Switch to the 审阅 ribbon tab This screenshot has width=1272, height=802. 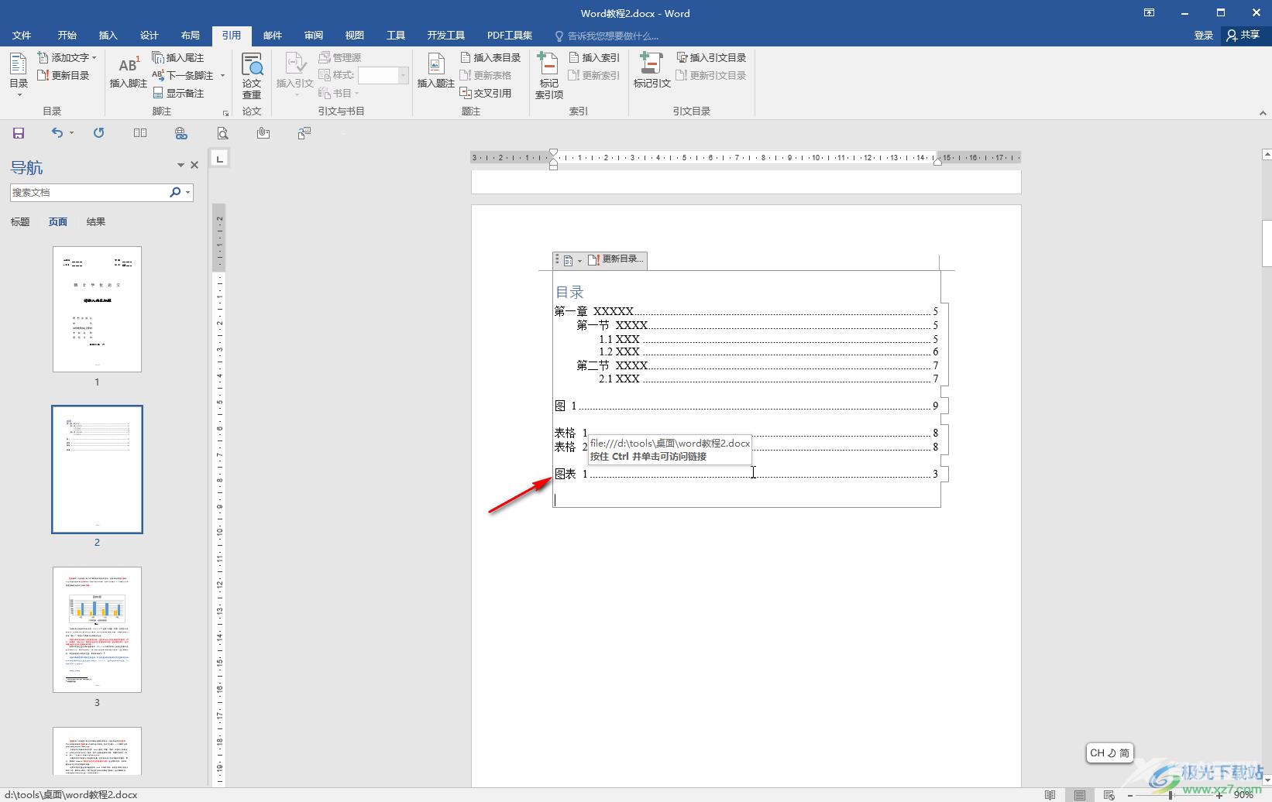pos(314,36)
